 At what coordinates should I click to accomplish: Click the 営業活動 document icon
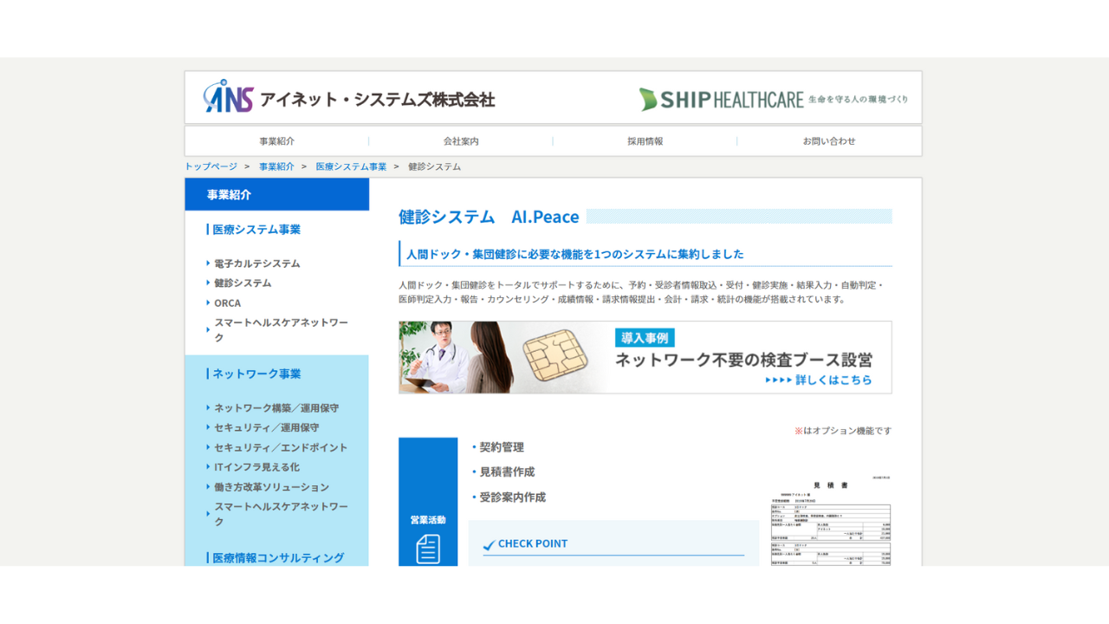428,549
